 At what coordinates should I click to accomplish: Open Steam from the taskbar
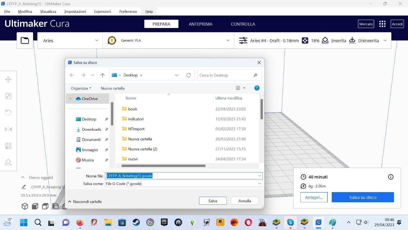coord(136,222)
